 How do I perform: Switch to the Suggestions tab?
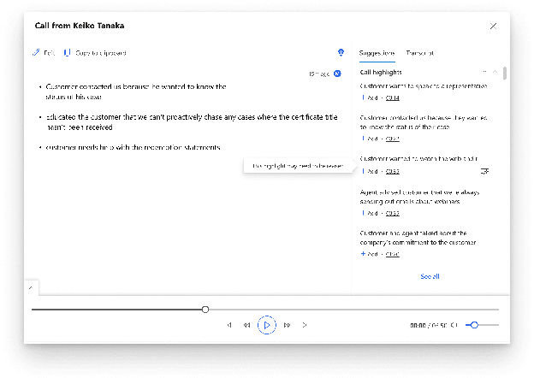[377, 53]
